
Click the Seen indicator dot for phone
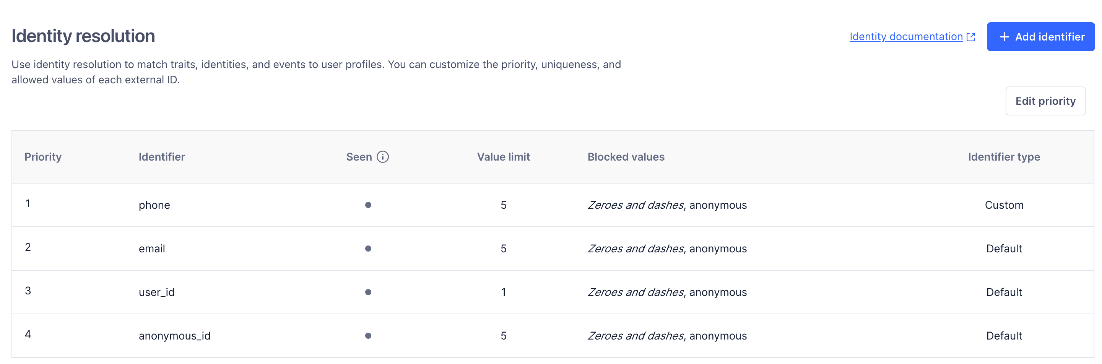tap(368, 205)
